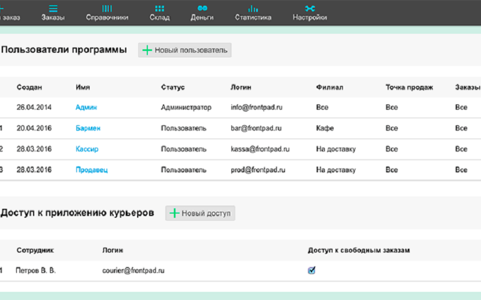Toggle free orders access for Петров В. В.
Image resolution: width=481 pixels, height=300 pixels.
click(x=311, y=271)
